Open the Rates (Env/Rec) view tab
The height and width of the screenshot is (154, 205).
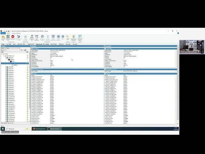point(21,44)
